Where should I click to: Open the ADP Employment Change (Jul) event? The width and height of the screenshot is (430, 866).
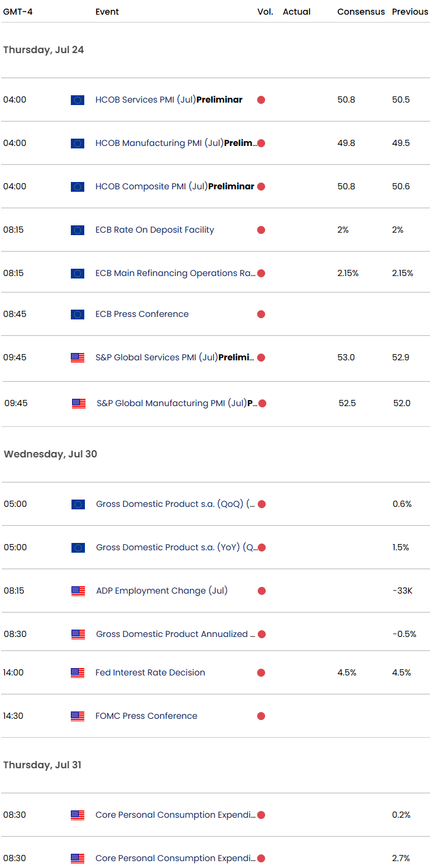[162, 591]
